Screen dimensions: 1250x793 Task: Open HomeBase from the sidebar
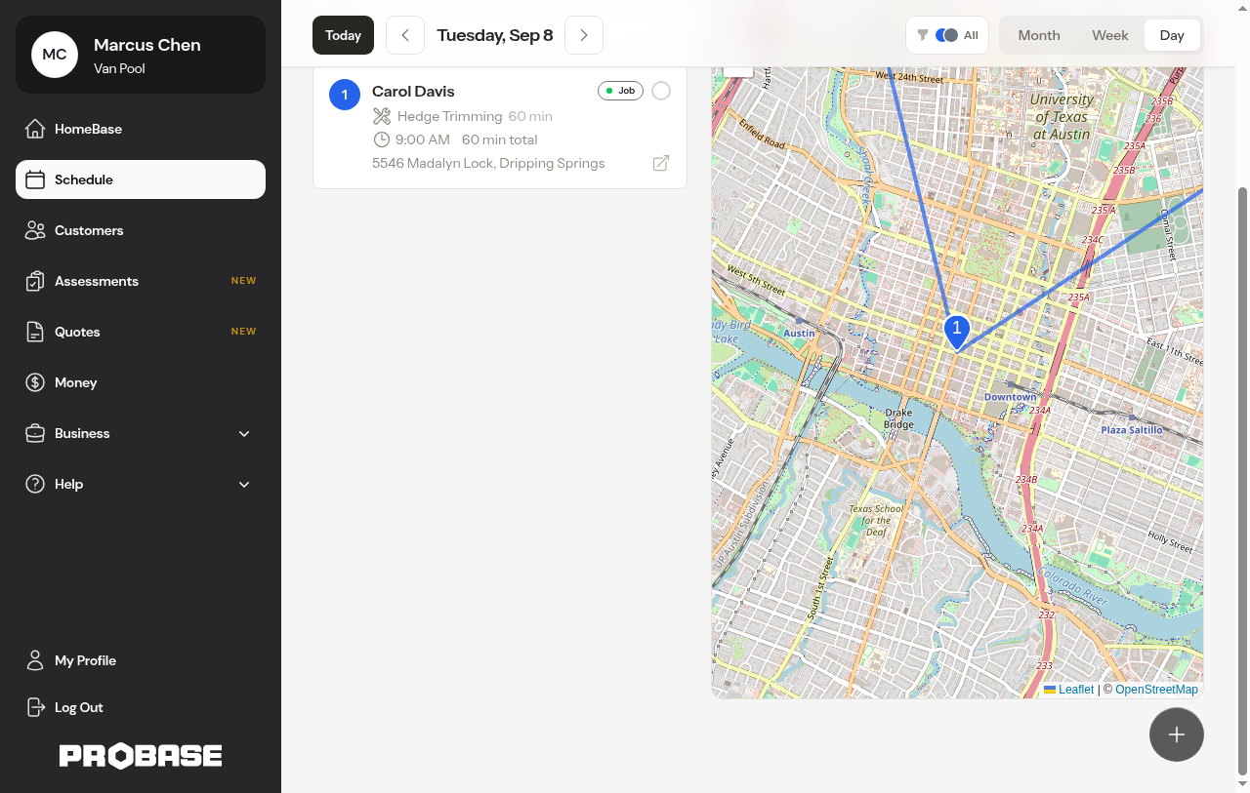pyautogui.click(x=141, y=129)
